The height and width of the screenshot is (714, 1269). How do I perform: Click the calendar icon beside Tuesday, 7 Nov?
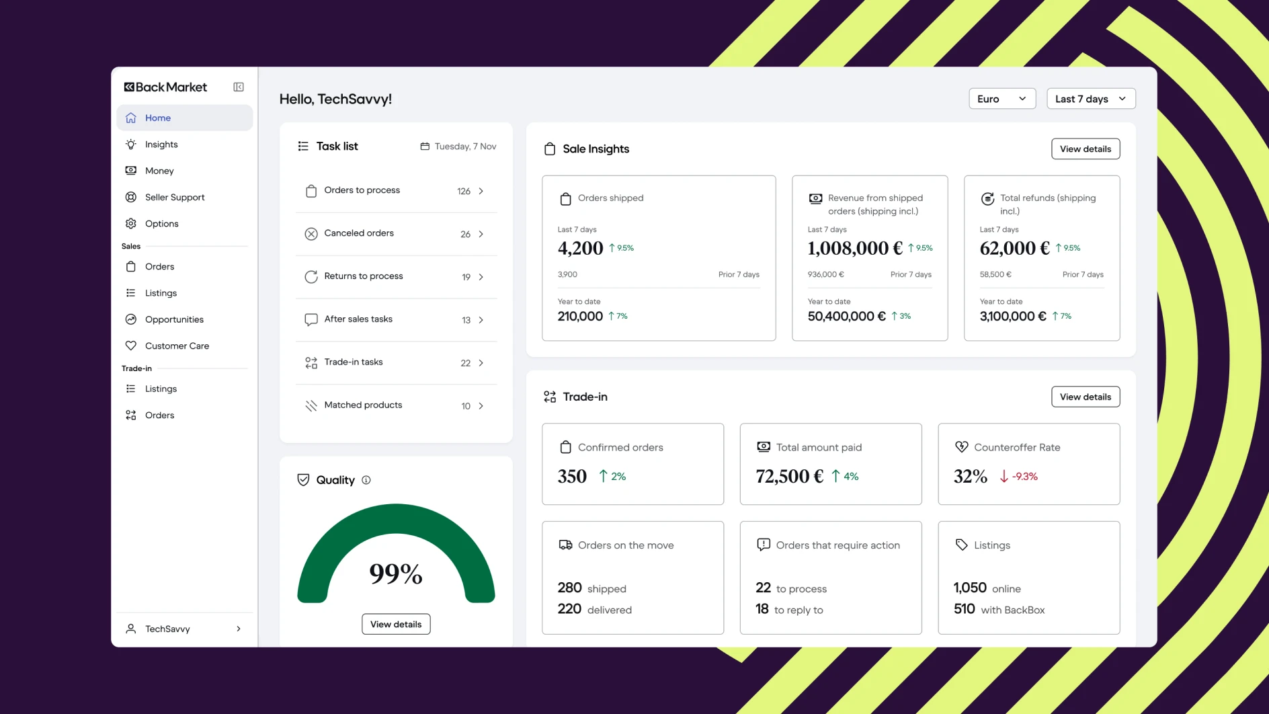tap(425, 147)
